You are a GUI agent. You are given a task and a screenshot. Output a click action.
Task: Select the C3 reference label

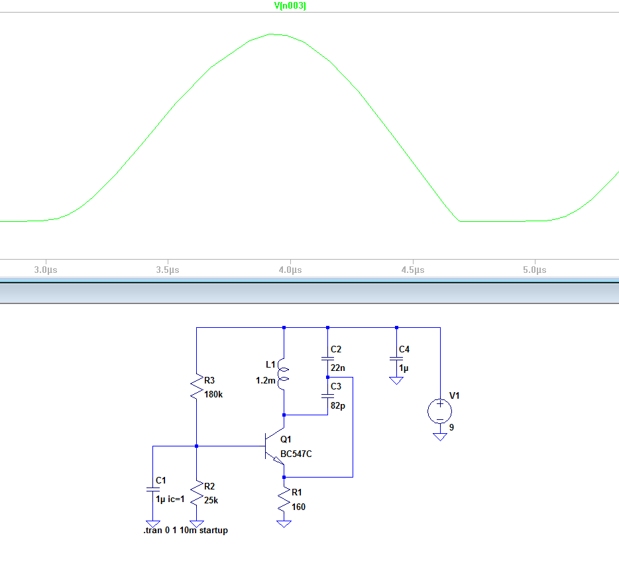coord(336,387)
